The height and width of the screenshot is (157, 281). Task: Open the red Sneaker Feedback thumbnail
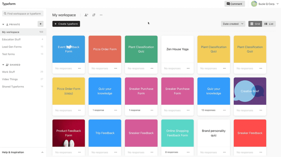pyautogui.click(x=250, y=133)
